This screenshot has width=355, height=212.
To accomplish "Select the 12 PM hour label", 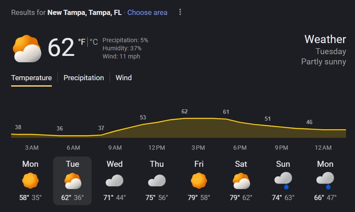I will click(x=157, y=148).
